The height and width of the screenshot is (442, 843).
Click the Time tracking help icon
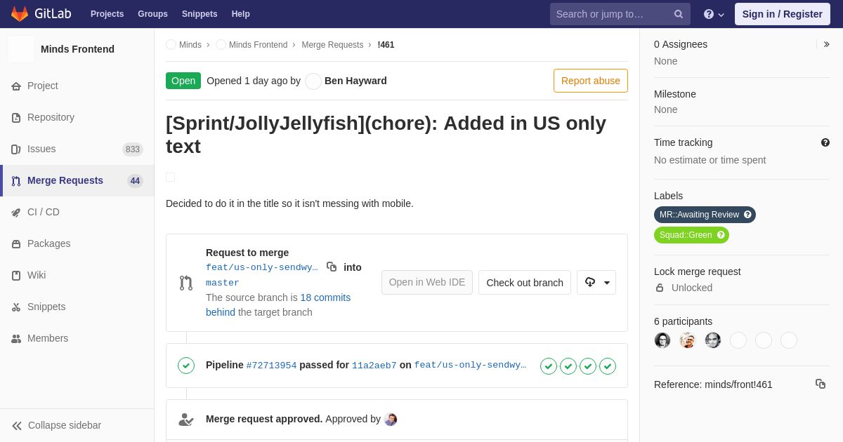[x=825, y=142]
